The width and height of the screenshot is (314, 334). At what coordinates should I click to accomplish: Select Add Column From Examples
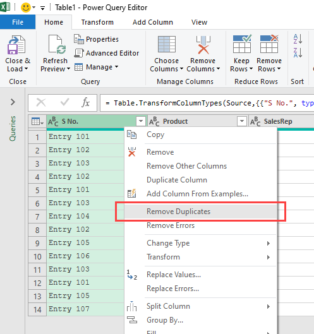[200, 194]
